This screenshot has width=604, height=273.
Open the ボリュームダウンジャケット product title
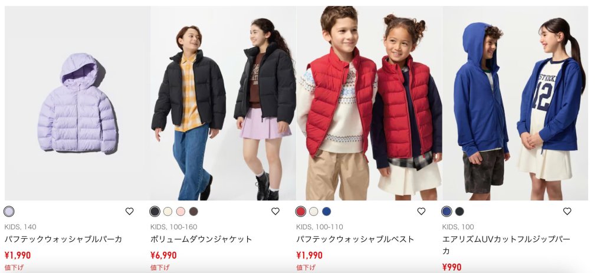pyautogui.click(x=201, y=239)
